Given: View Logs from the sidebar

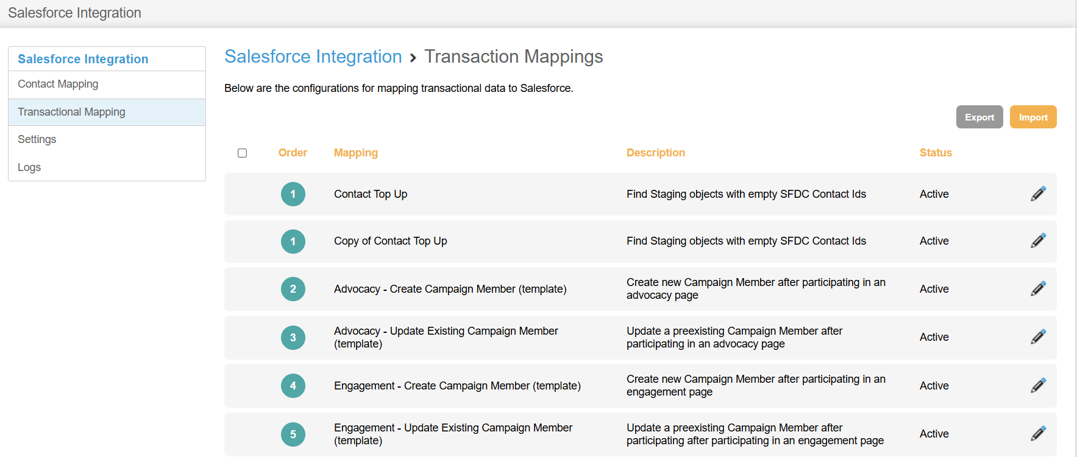Looking at the screenshot, I should click(x=29, y=167).
